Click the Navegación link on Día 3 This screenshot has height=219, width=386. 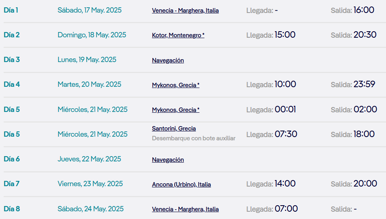coord(168,60)
